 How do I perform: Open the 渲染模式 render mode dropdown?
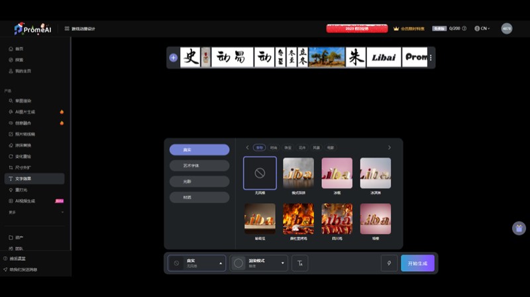259,263
